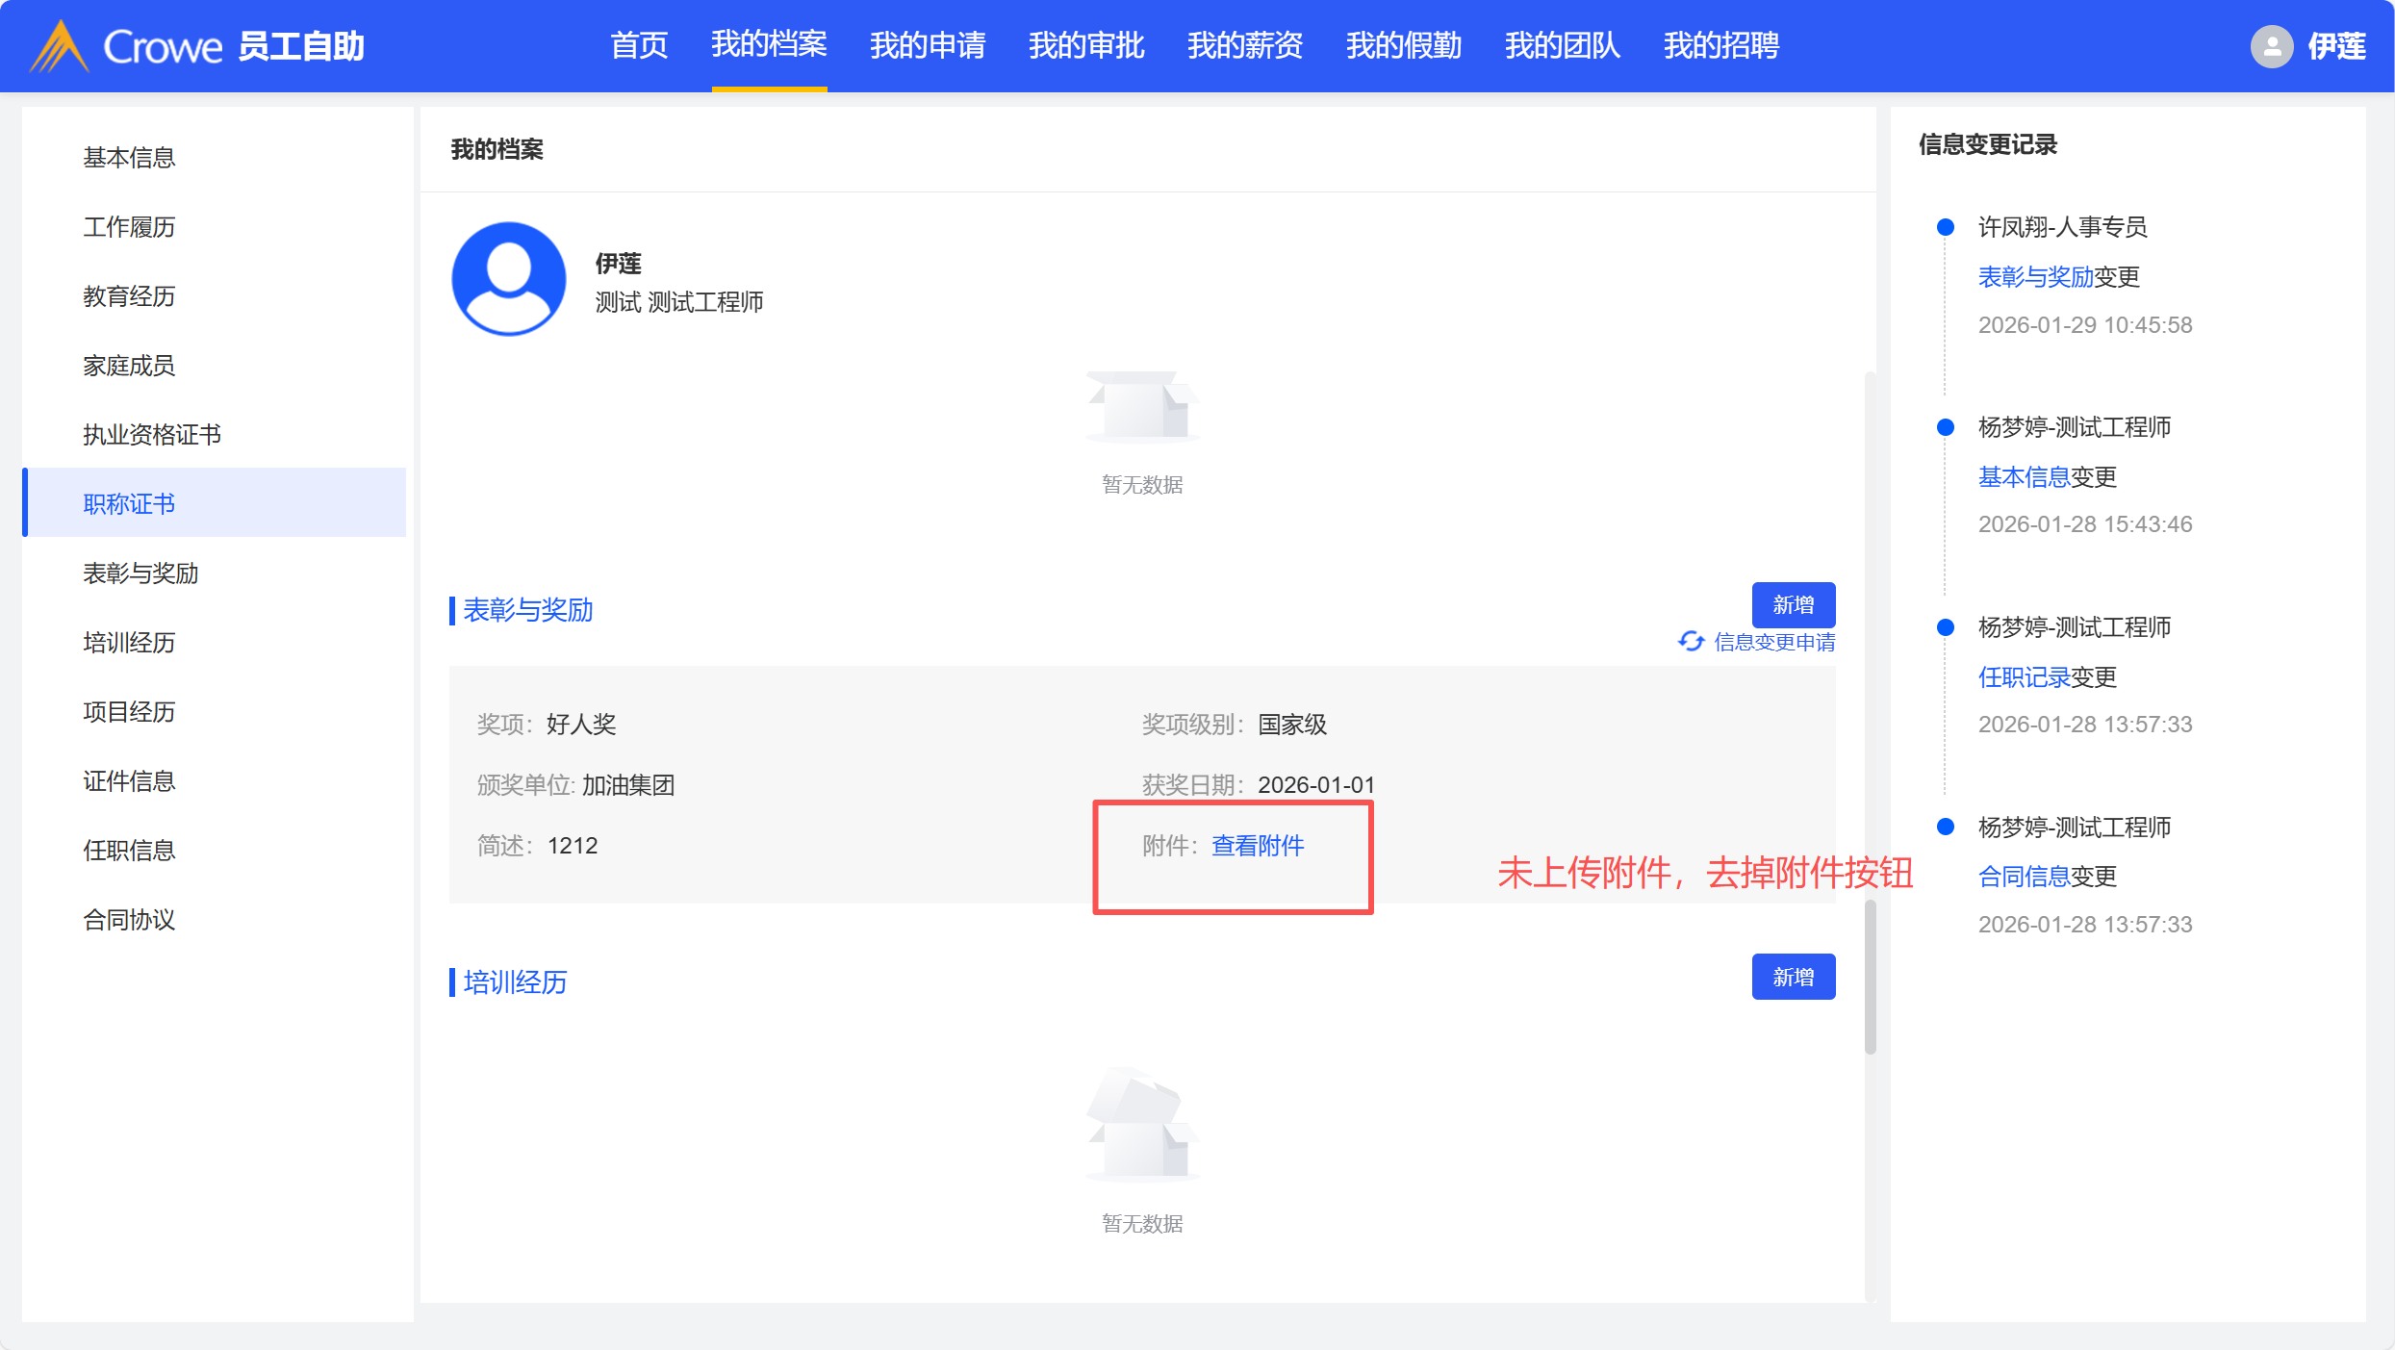This screenshot has width=2395, height=1350.
Task: Click the user avatar icon beside 伊莲
Action: click(2271, 46)
